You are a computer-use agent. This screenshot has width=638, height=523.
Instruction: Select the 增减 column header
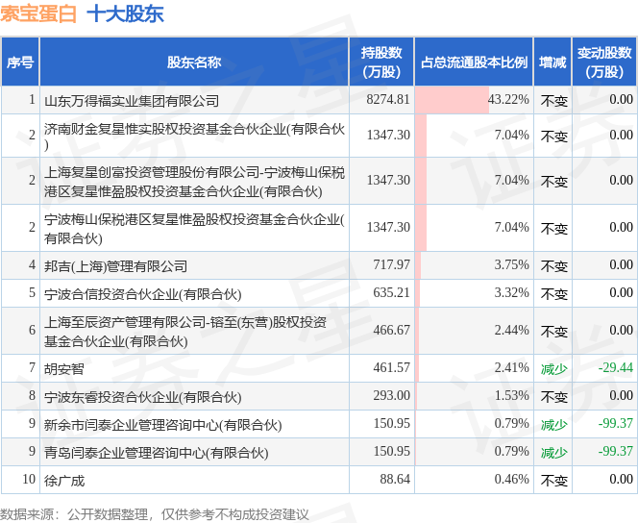tap(552, 62)
